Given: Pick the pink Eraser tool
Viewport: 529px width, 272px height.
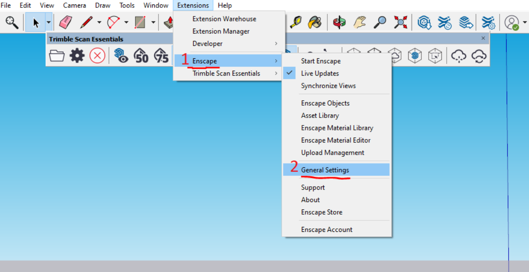Looking at the screenshot, I should click(x=66, y=22).
